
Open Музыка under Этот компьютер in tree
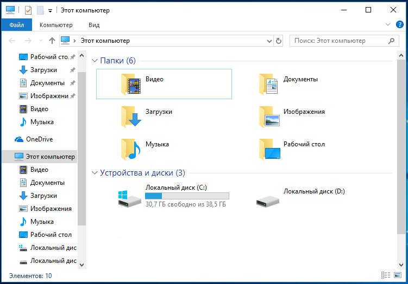pyautogui.click(x=36, y=222)
